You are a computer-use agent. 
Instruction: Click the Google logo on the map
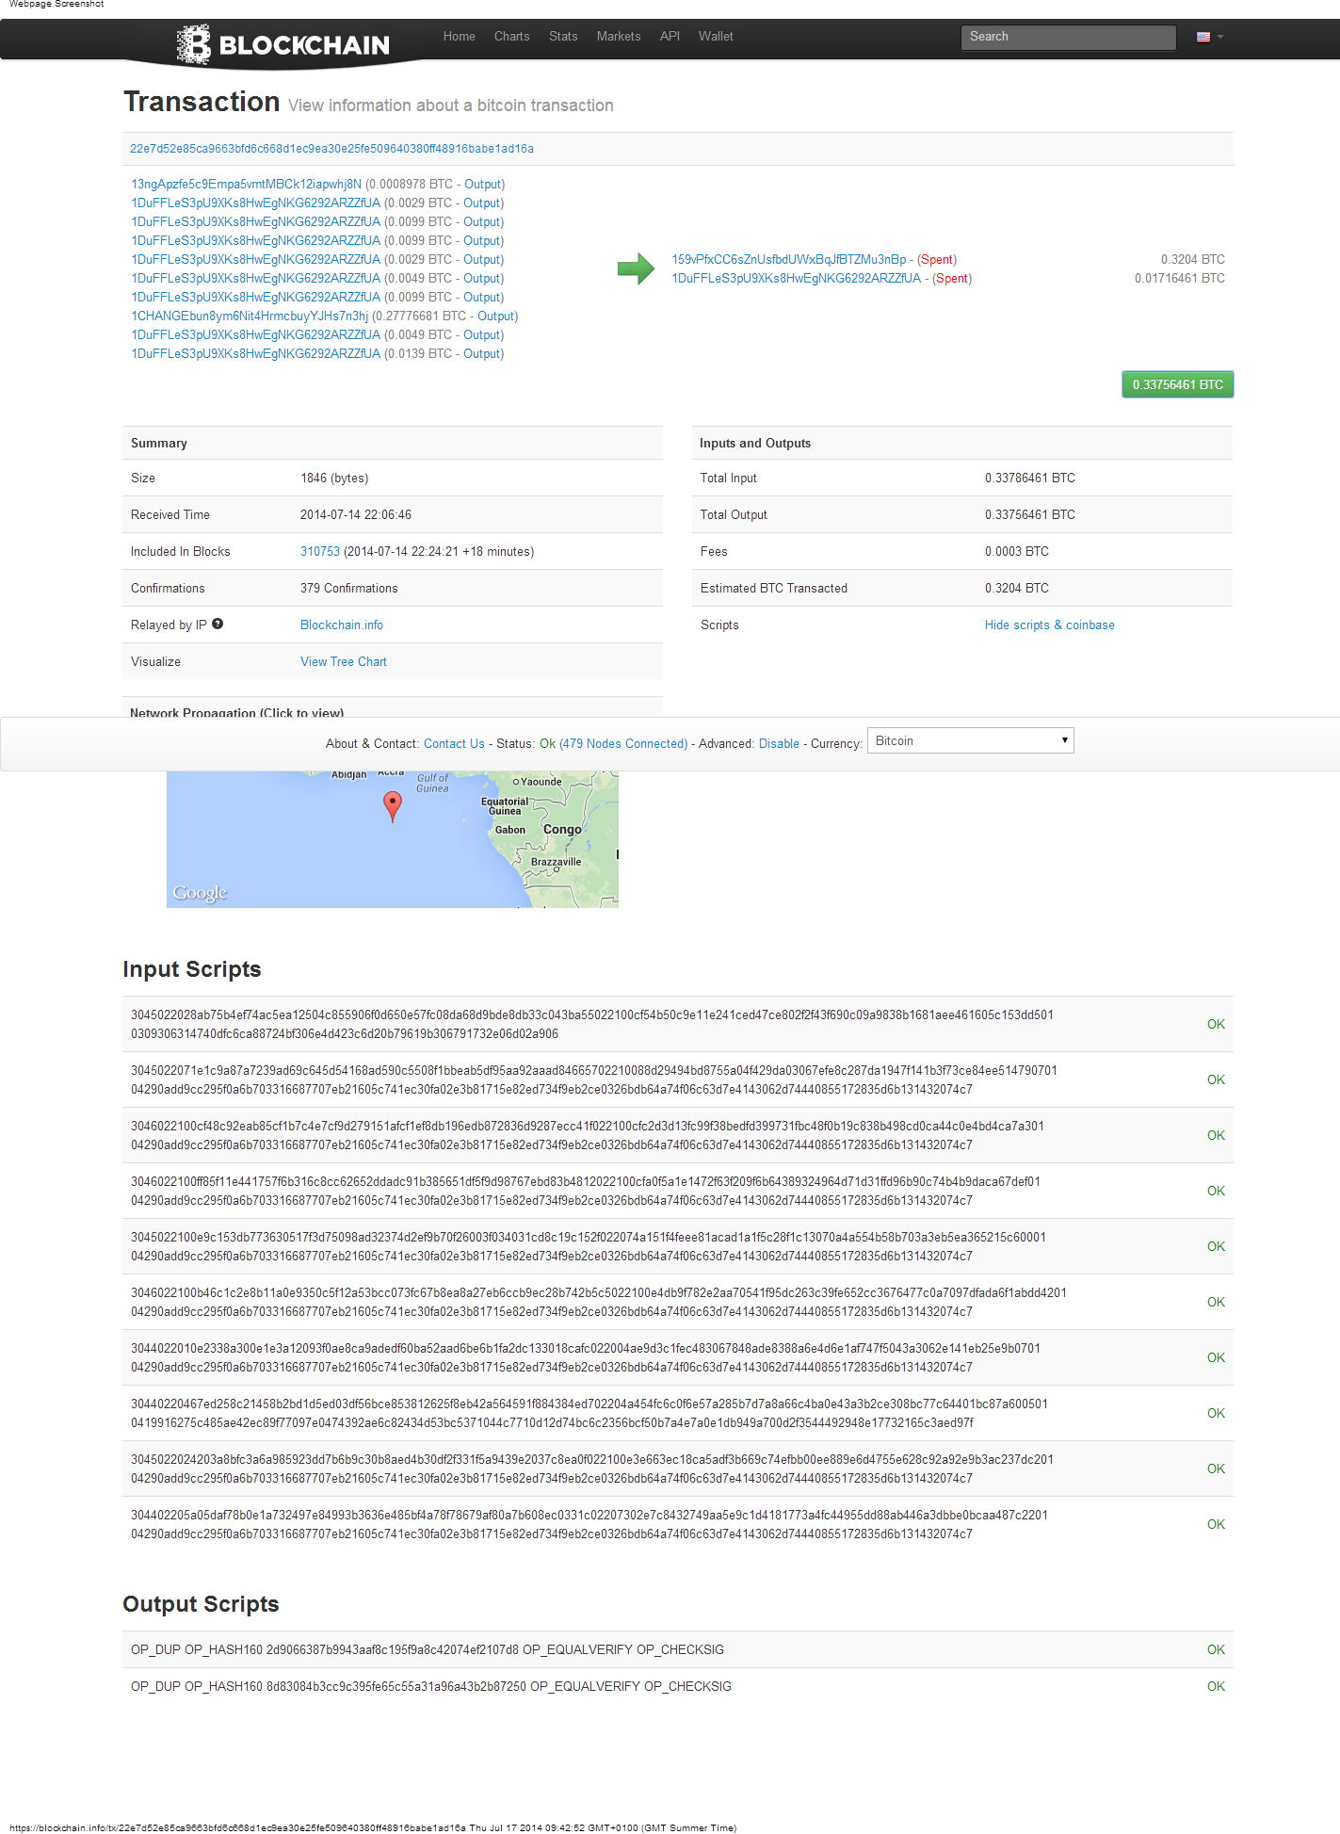coord(200,892)
